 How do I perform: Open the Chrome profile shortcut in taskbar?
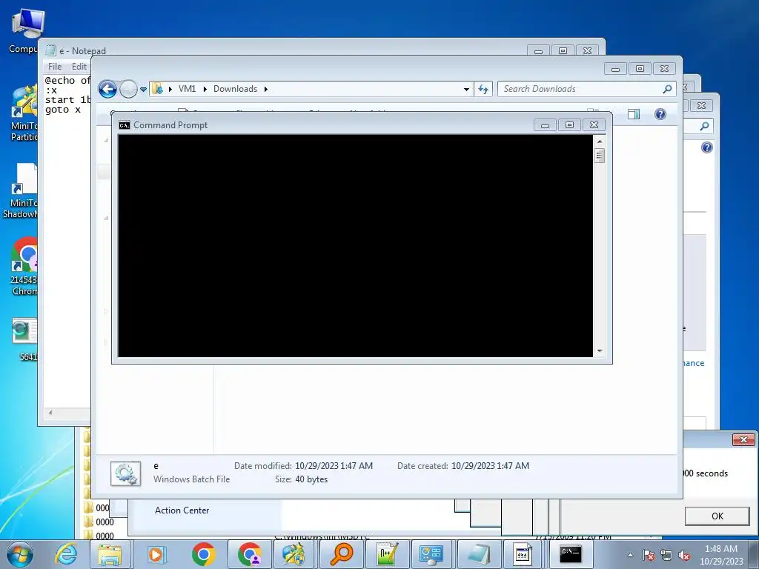(250, 554)
